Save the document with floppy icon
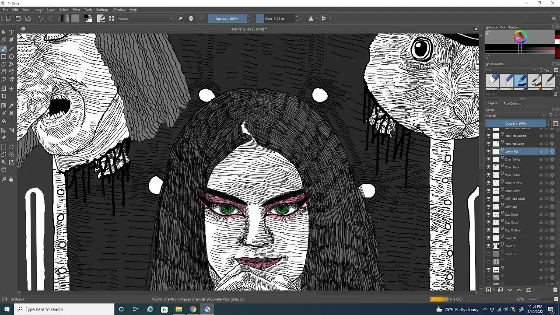Viewport: 560px width, 315px height. [x=28, y=18]
